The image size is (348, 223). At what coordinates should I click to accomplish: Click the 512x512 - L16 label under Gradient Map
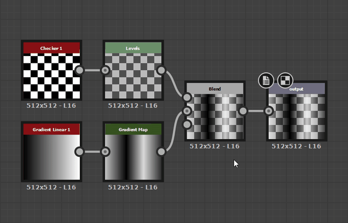[133, 187]
